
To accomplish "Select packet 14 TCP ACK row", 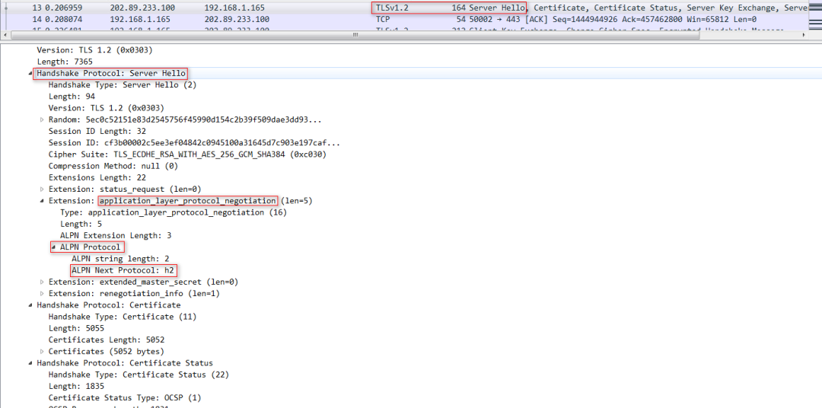I will click(403, 19).
